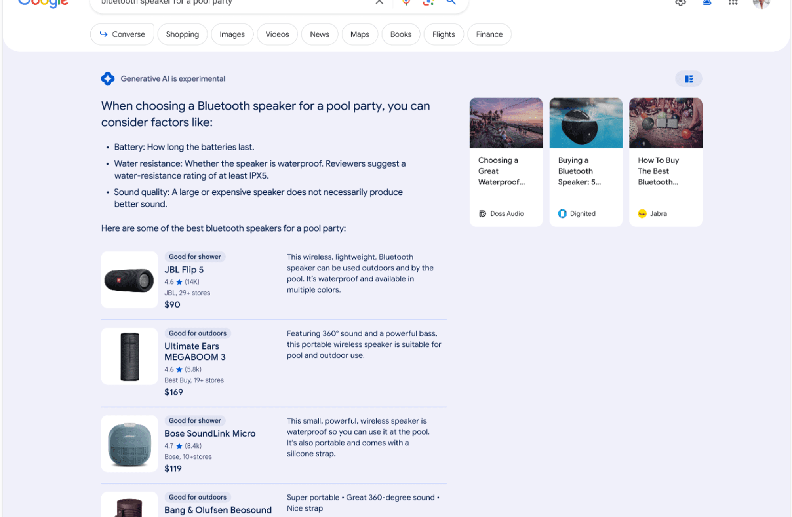
Task: Open Google Lens image search icon
Action: 428,2
